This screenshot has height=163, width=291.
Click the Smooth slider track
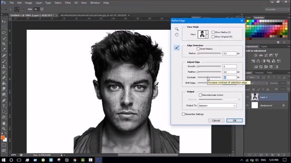click(209, 67)
